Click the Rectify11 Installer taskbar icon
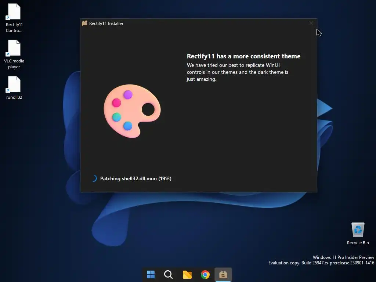The image size is (376, 282). pyautogui.click(x=223, y=274)
